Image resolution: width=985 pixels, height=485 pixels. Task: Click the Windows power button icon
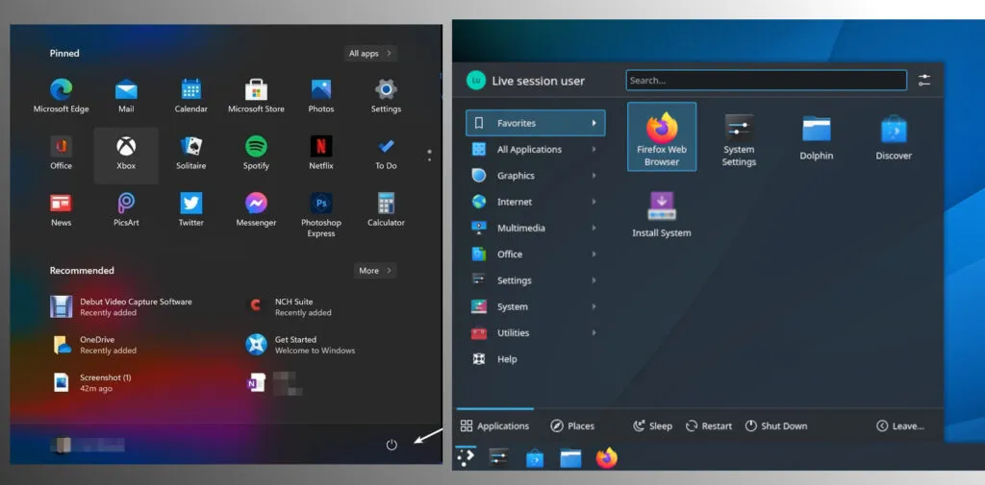tap(391, 445)
